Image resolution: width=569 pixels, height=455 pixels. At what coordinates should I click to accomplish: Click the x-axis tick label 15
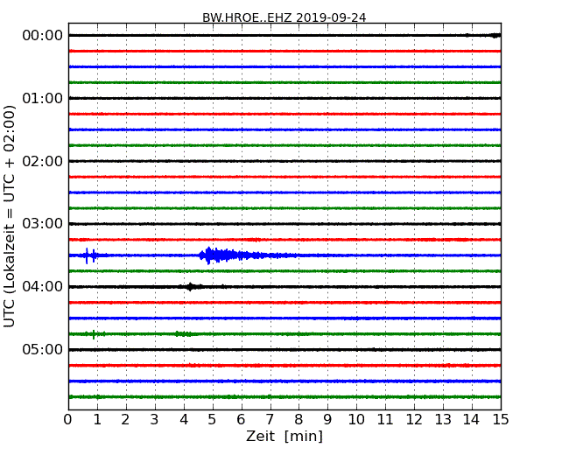(x=501, y=420)
